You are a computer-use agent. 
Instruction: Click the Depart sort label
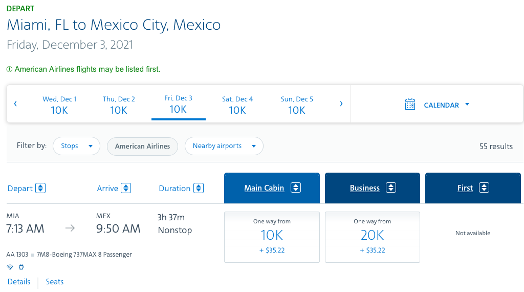click(x=20, y=189)
